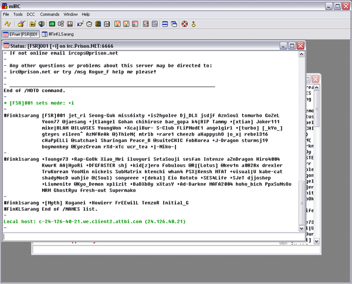Cascade windows using the Cascade icon
Screen dimensions: 352x284
(x=174, y=24)
